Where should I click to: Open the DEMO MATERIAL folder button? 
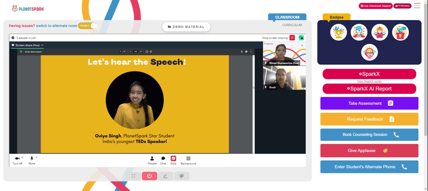tap(186, 27)
